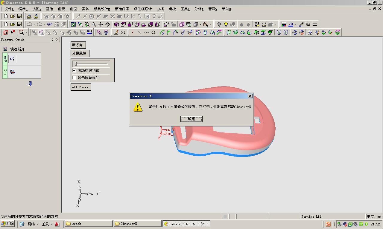This screenshot has height=229, width=383.
Task: Open the 文件 menu
Action: pyautogui.click(x=9, y=9)
